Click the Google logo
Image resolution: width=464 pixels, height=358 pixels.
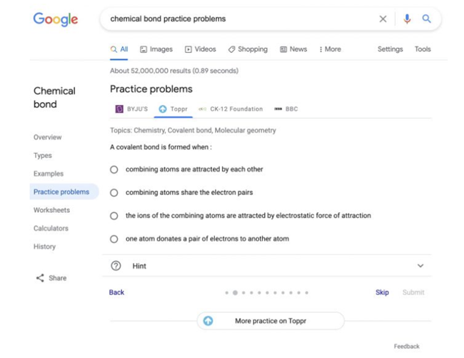pyautogui.click(x=55, y=19)
